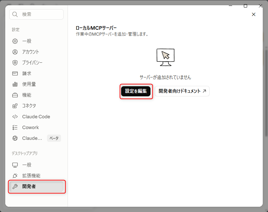Click the ローカルMCPサーバー heading
Viewport: 268px width, 212px height.
click(96, 28)
